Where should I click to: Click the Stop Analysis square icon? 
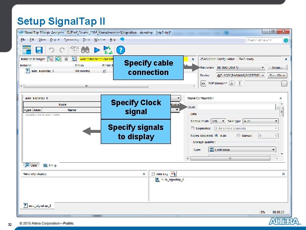pos(66,59)
